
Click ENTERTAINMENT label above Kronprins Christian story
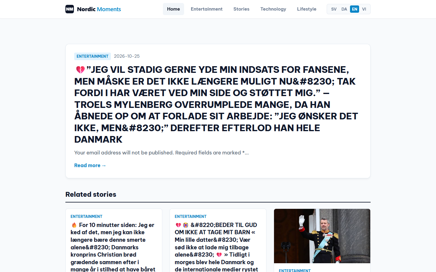tap(86, 216)
